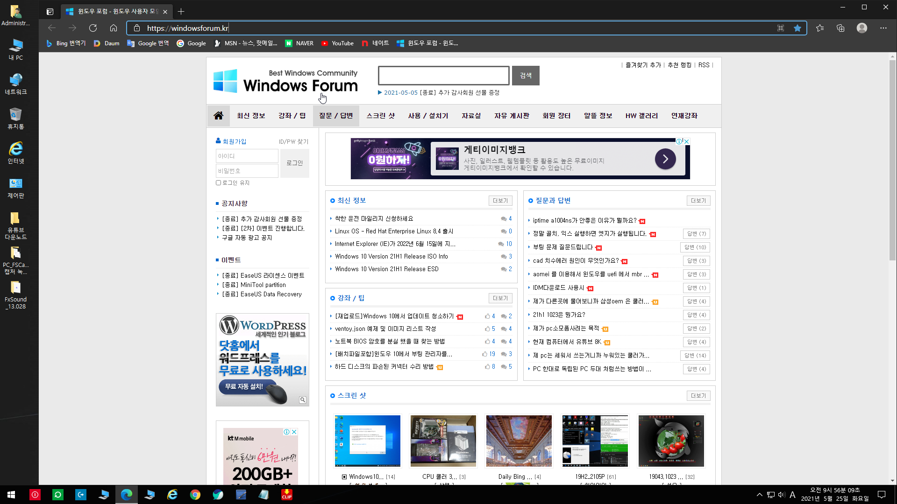Screen dimensions: 897x504
Task: Click the 즐겨찾기 추가 link
Action: (x=643, y=65)
